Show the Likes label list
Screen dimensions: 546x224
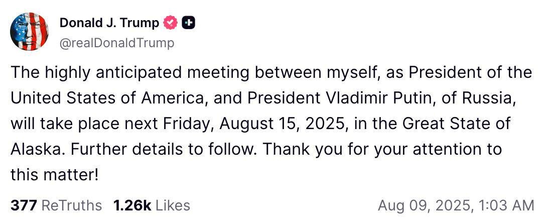point(173,205)
